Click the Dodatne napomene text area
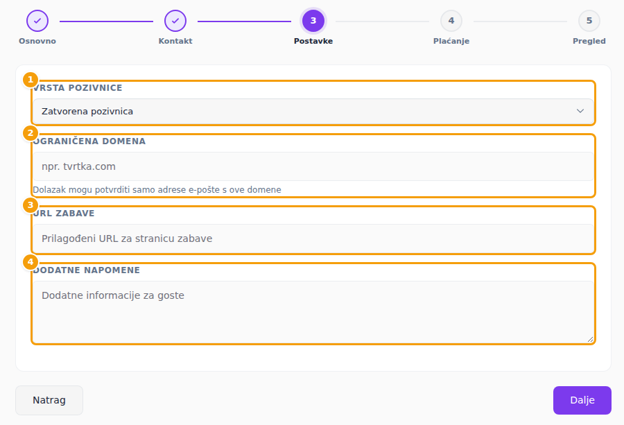 (313, 312)
